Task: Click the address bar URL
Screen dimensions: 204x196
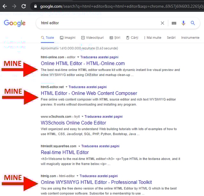Action: [x=122, y=6]
